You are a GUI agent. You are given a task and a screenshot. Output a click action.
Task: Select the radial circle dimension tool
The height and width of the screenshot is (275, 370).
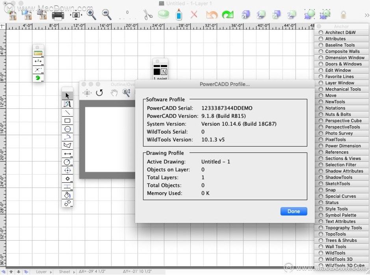67,162
